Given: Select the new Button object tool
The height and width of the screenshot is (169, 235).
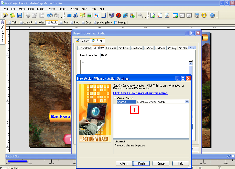Looking at the screenshot, I should click(x=69, y=15).
